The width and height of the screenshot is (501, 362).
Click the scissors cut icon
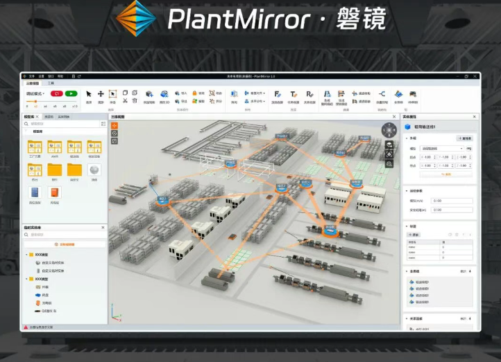[125, 100]
